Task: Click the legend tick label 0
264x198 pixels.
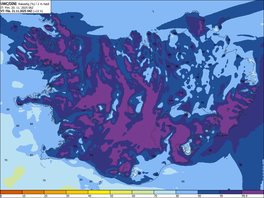Action: tap(1, 196)
